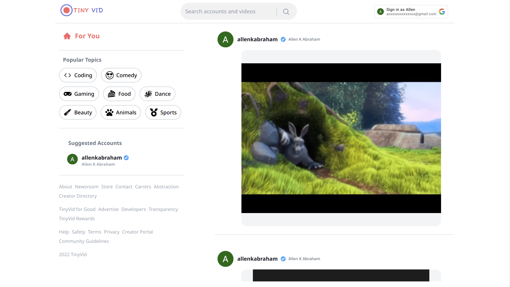
Task: Open the Dance topic
Action: point(157,94)
